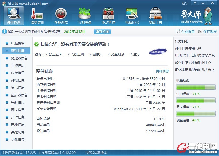Image resolution: width=219 pixels, height=156 pixels.
Task: Click the 2012年3月2日 detection date
Action: point(74,32)
